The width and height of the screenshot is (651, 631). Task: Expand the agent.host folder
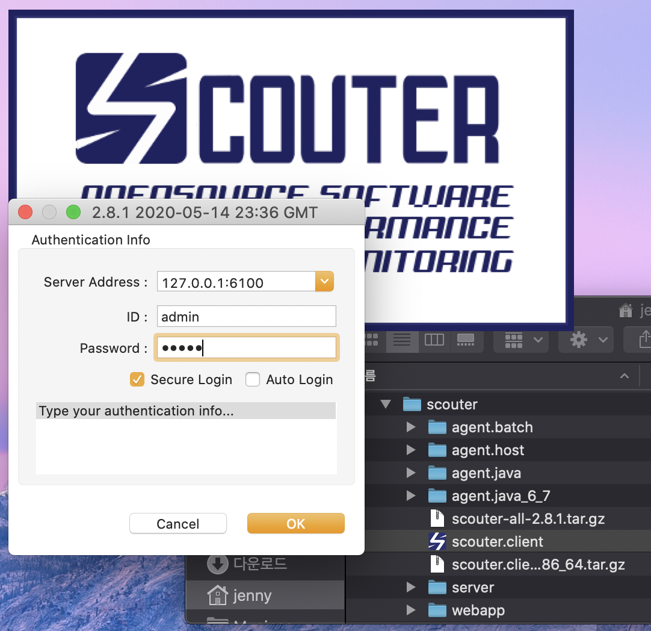click(410, 450)
